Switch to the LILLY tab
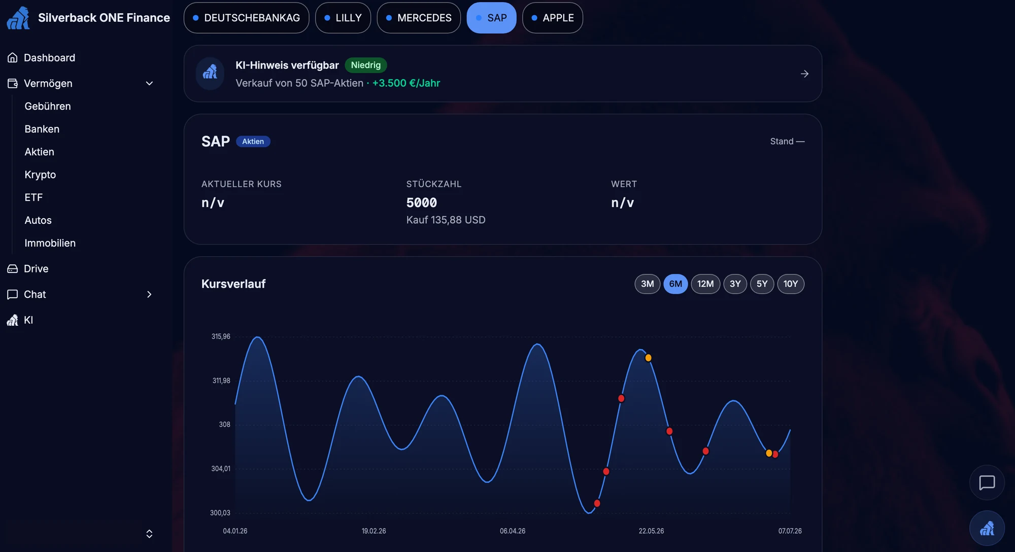The image size is (1015, 552). click(343, 18)
